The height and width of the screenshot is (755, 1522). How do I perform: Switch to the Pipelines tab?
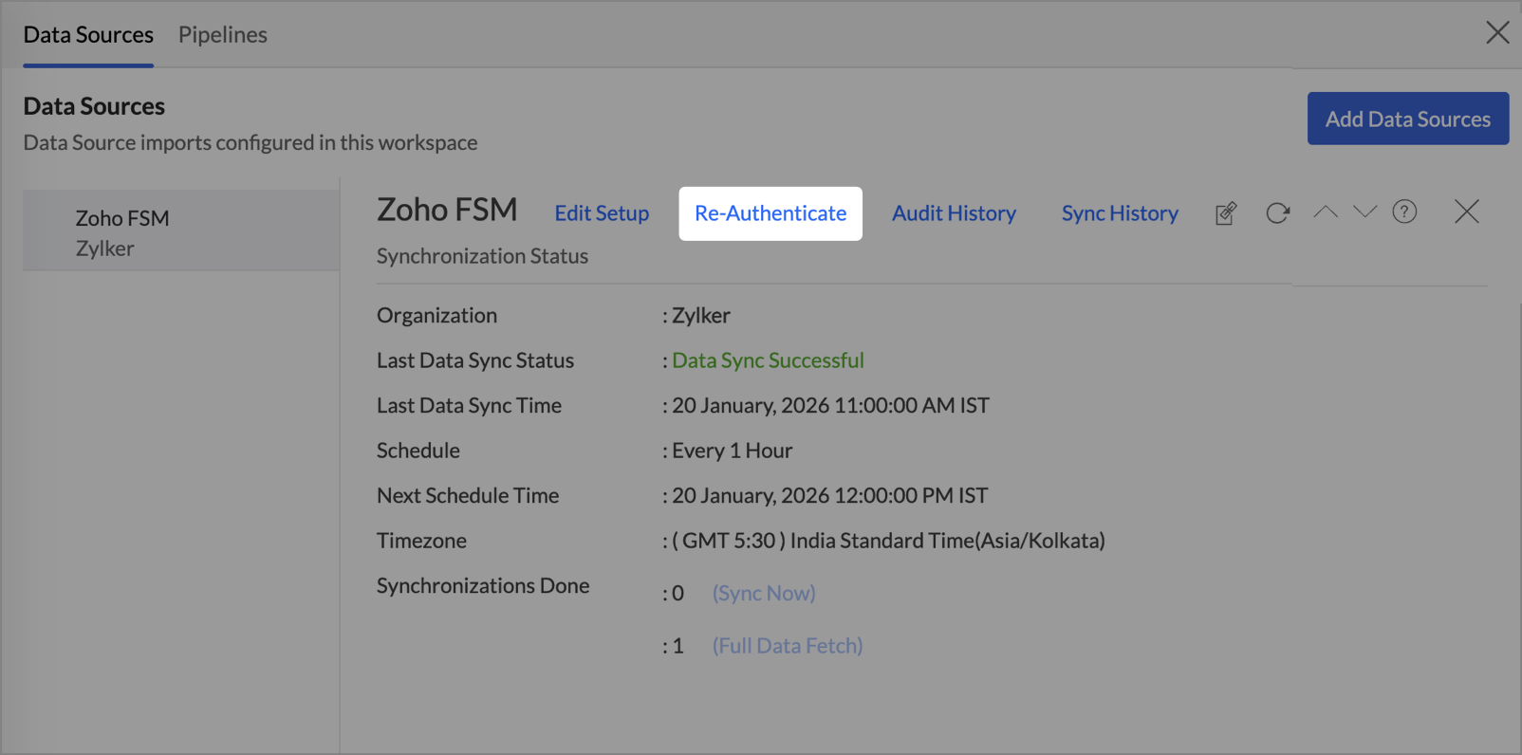tap(223, 35)
